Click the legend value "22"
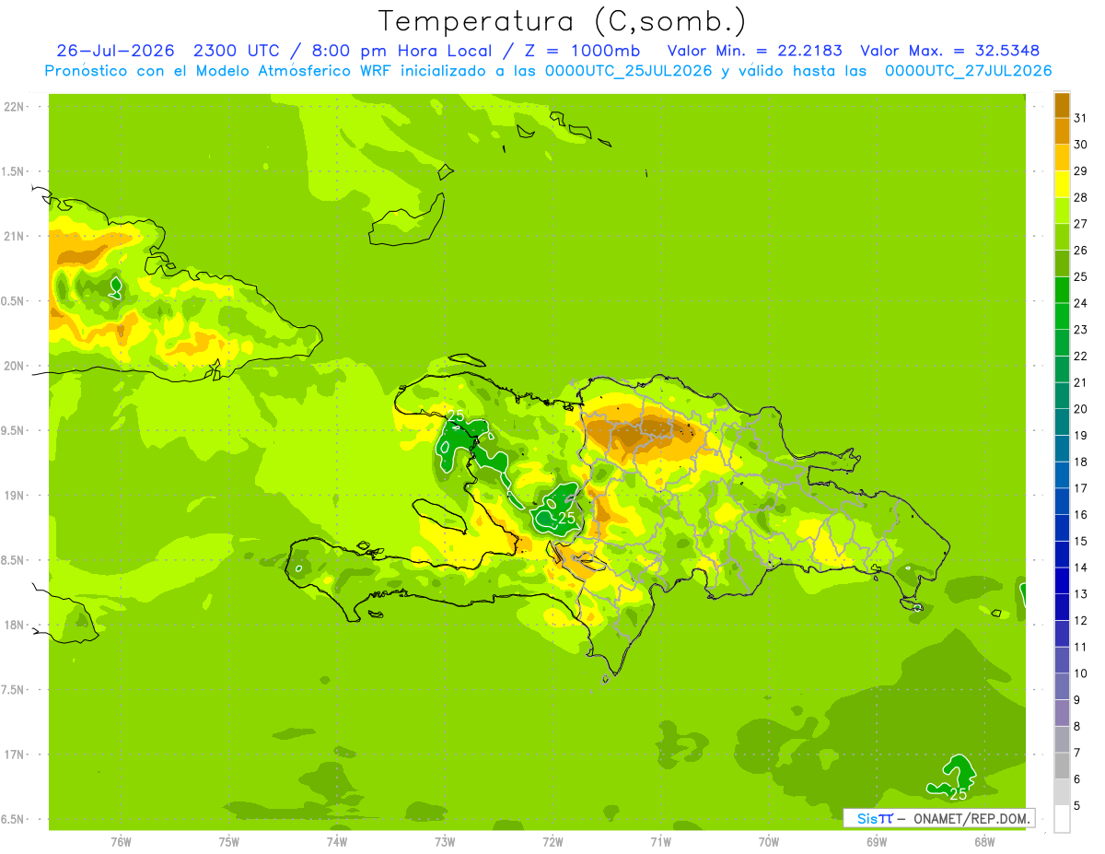This screenshot has height=854, width=1105. [1080, 356]
